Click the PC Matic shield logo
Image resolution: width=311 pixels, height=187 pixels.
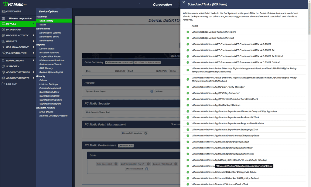click(5, 4)
